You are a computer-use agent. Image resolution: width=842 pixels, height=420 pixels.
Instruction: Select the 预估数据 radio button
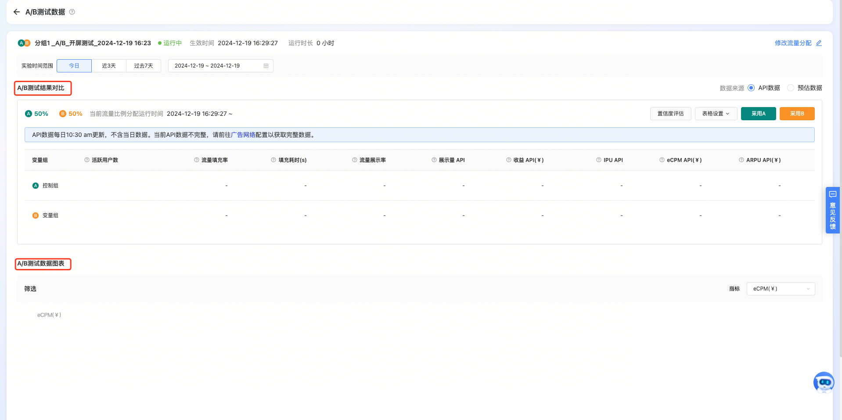point(791,88)
